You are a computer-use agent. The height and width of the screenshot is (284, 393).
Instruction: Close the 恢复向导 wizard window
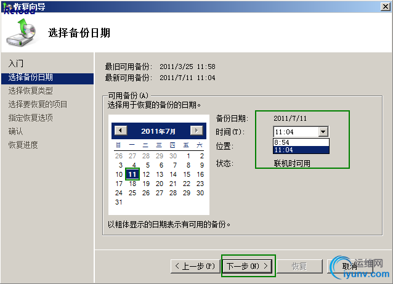point(386,7)
